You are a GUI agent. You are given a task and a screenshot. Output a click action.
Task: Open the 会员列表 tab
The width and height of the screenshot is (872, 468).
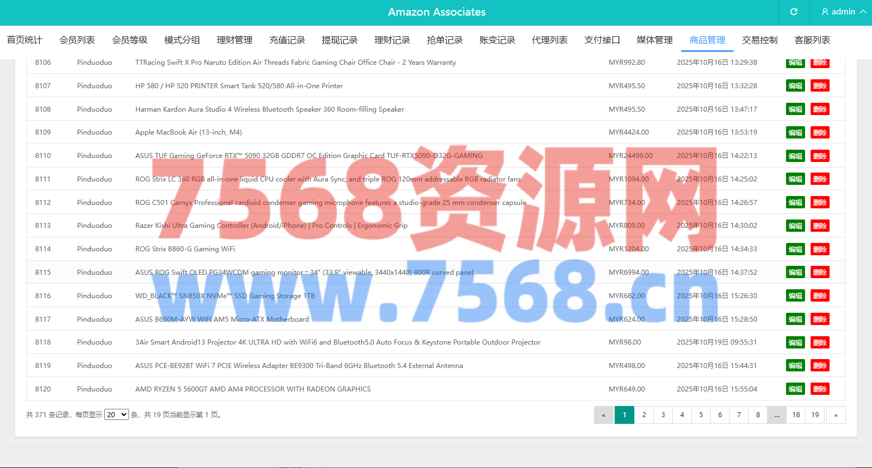point(77,40)
